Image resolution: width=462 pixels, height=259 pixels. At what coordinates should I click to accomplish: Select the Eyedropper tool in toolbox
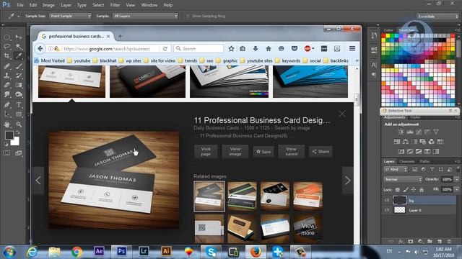click(x=19, y=56)
